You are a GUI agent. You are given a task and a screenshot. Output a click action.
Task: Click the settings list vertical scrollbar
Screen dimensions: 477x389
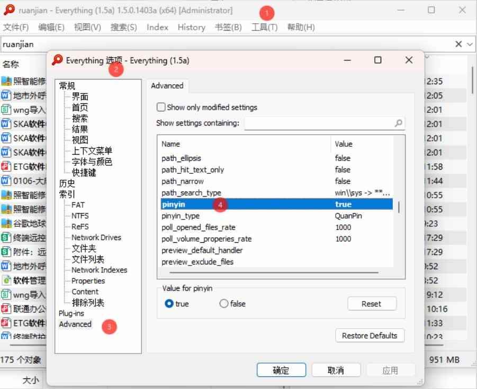[399, 207]
